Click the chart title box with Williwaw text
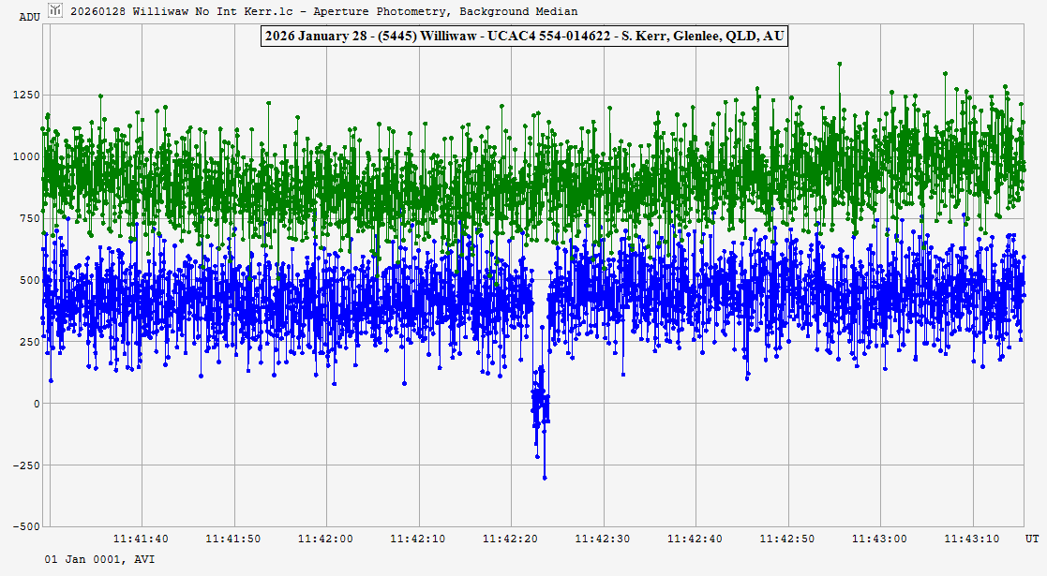Screen dimensions: 1047x576 tap(523, 37)
